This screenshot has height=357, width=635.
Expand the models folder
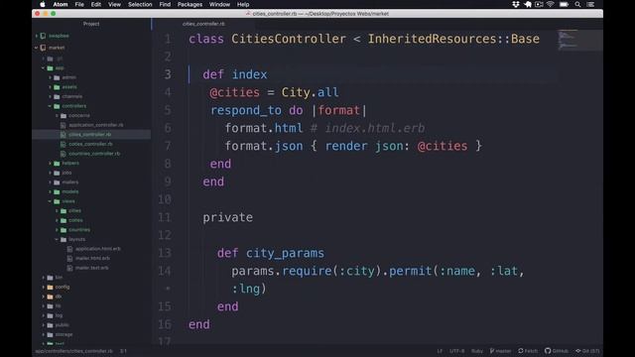(x=51, y=191)
